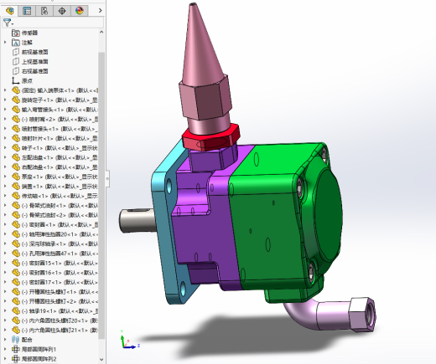Screen dimensions: 436x364
Task: Select the 右视基准面 plane icon
Action: [16, 71]
